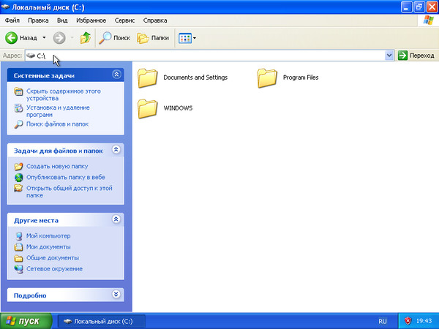Open Поиск magnifier in toolbar

pos(115,38)
